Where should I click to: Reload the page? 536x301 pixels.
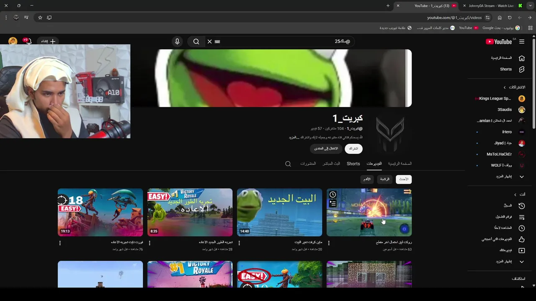pos(510,18)
